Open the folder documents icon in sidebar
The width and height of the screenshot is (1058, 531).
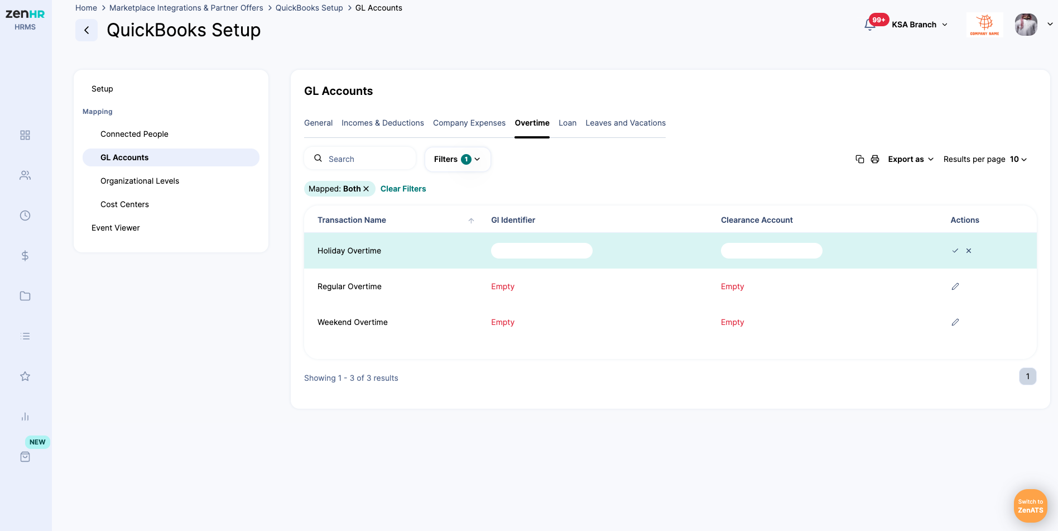25,296
